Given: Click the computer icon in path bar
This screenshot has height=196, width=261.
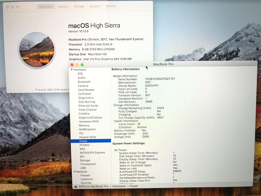Looking at the screenshot, I should [76, 186].
